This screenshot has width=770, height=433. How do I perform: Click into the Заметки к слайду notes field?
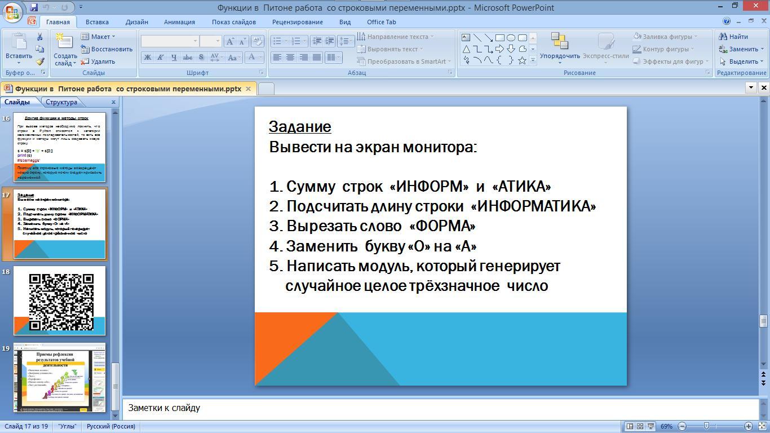tap(440, 408)
